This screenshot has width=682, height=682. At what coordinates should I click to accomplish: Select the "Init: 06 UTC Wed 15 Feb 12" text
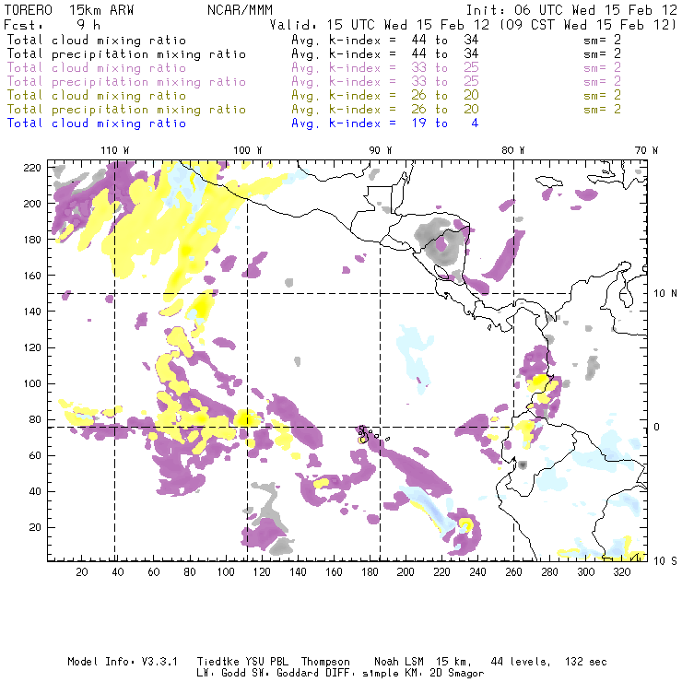pos(571,10)
